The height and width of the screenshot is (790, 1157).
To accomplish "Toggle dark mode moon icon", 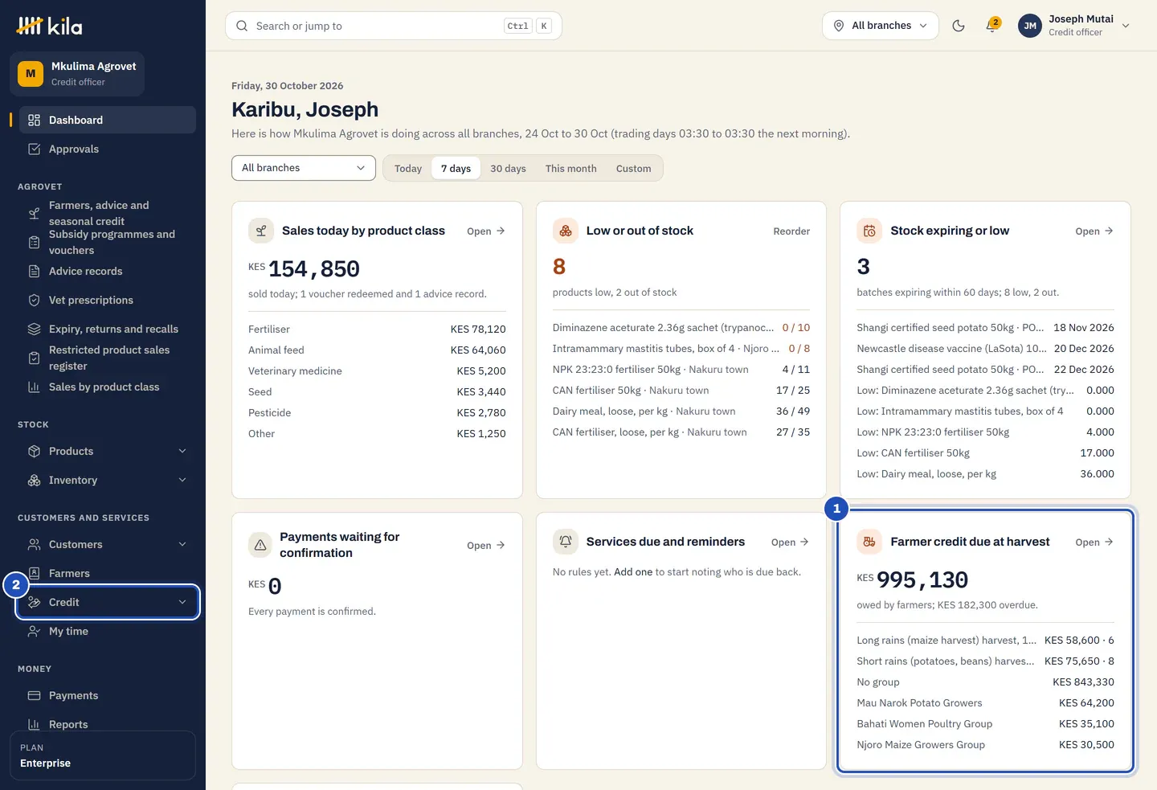I will pyautogui.click(x=959, y=26).
